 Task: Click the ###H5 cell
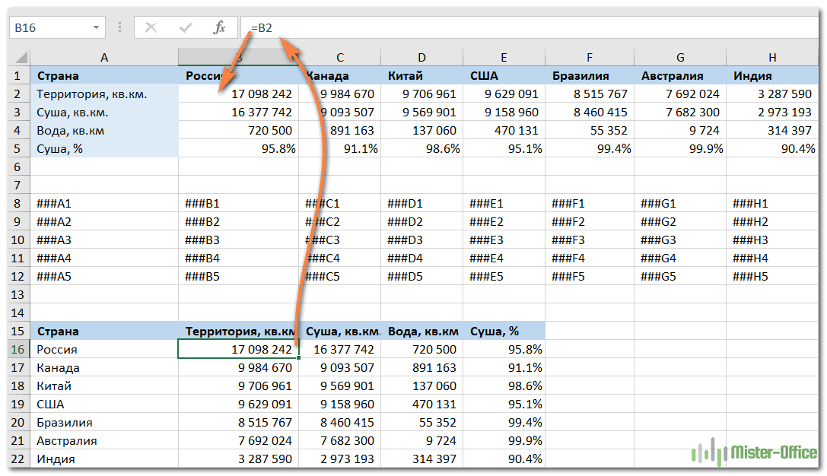pyautogui.click(x=772, y=277)
